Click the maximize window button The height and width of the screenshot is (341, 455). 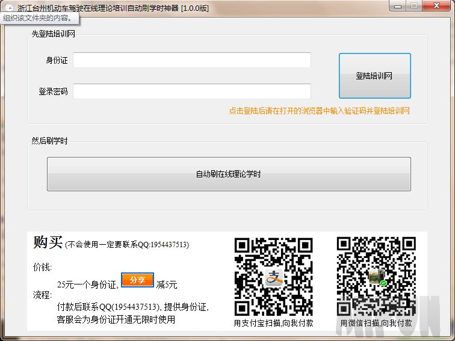pyautogui.click(x=414, y=6)
